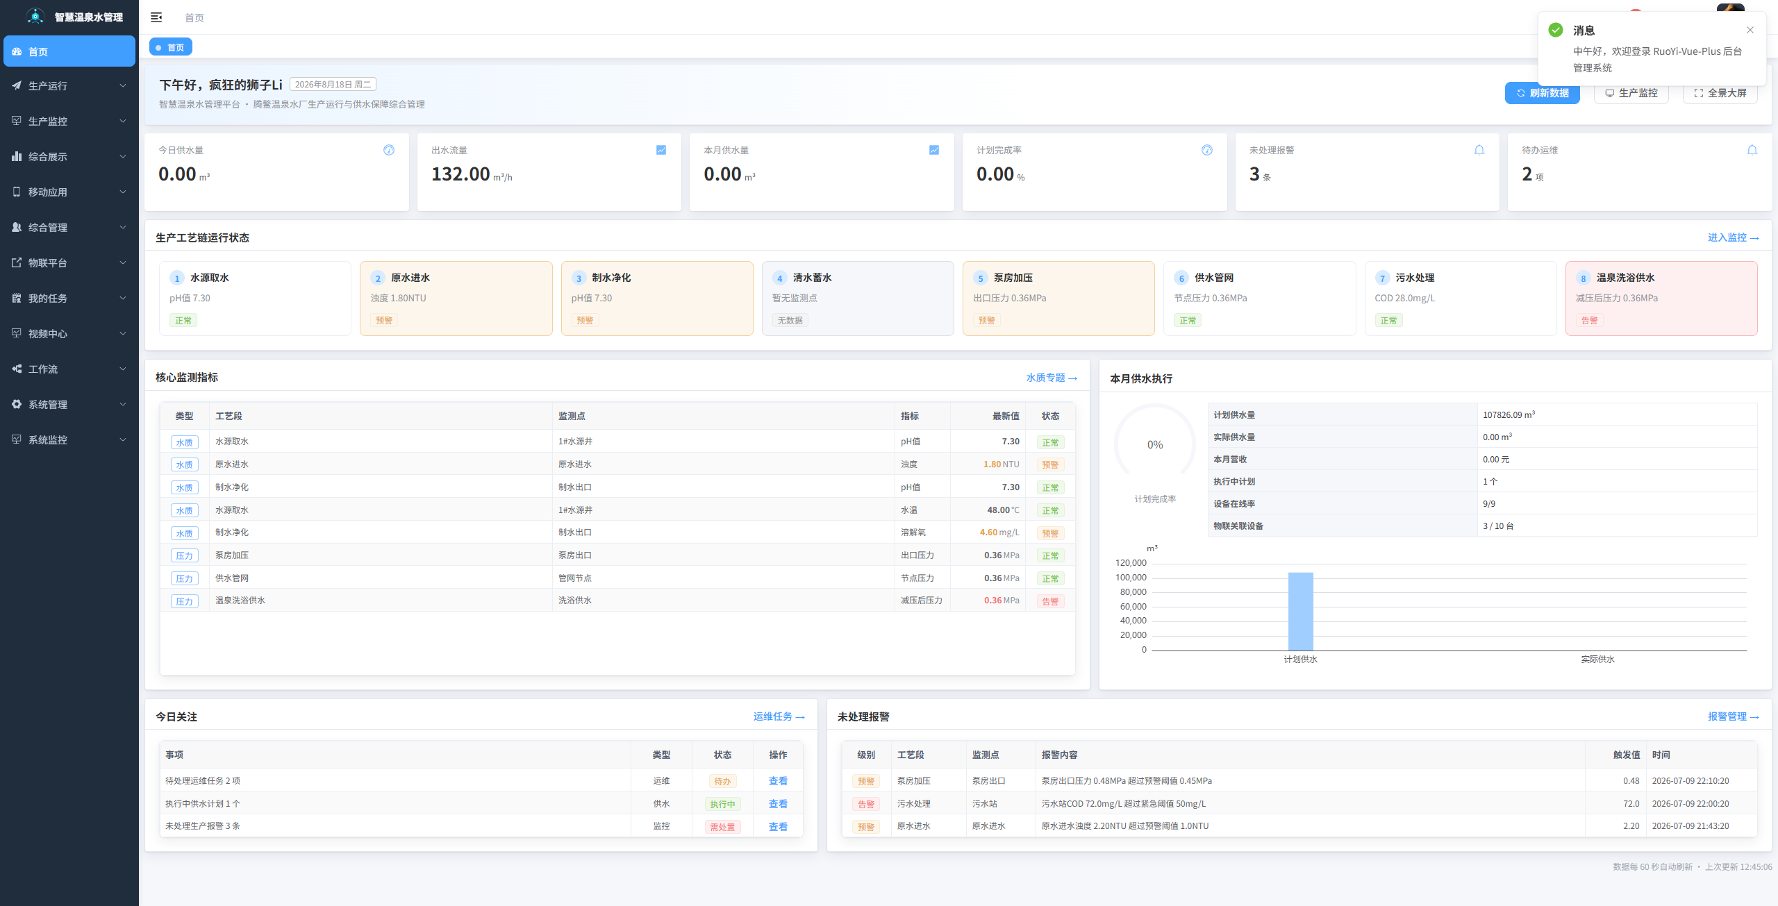This screenshot has width=1778, height=906.
Task: Click the bell icon on 待办运维 card
Action: [1752, 150]
